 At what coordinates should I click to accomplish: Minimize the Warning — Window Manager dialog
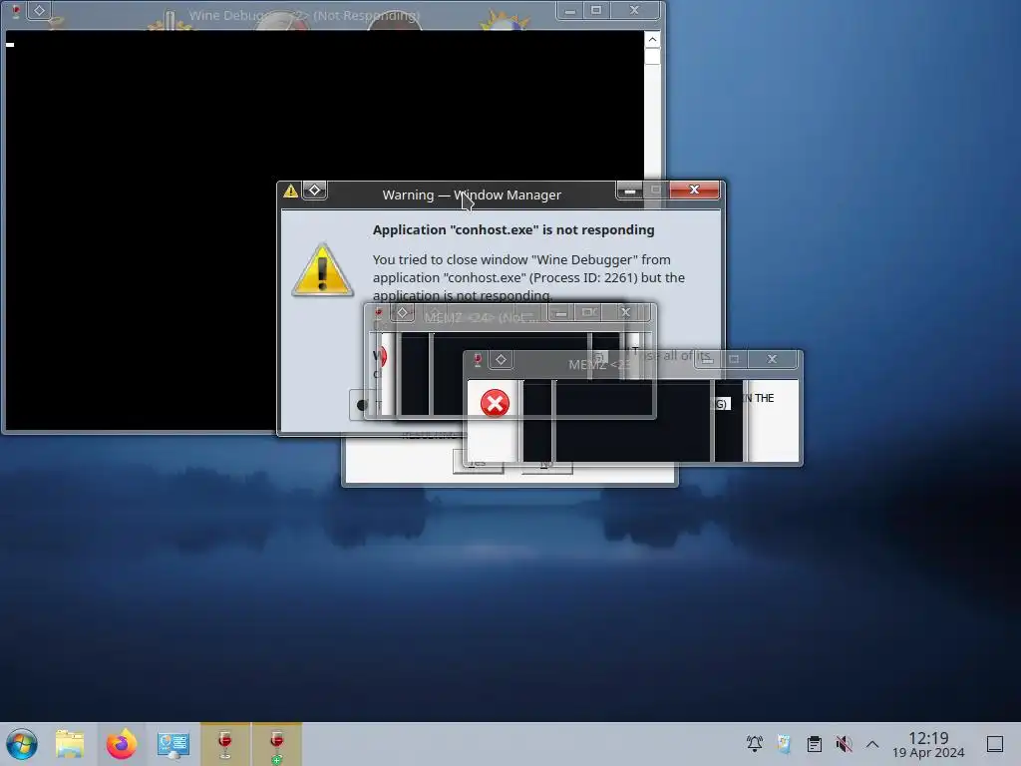(x=630, y=191)
